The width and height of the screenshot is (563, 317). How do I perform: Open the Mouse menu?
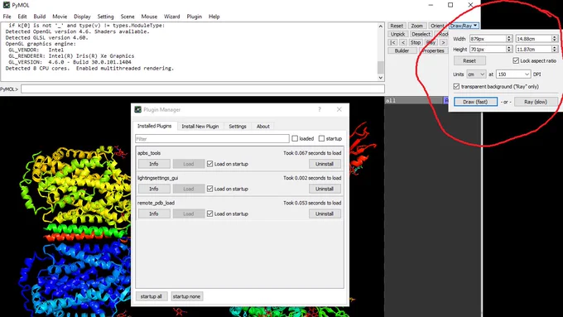point(149,17)
